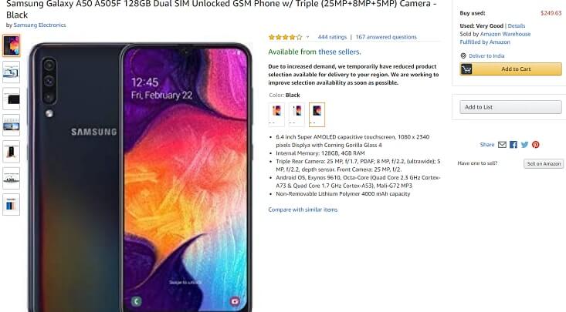Open Compare with similar items link
Viewport: 566px width, 312px height.
point(303,210)
